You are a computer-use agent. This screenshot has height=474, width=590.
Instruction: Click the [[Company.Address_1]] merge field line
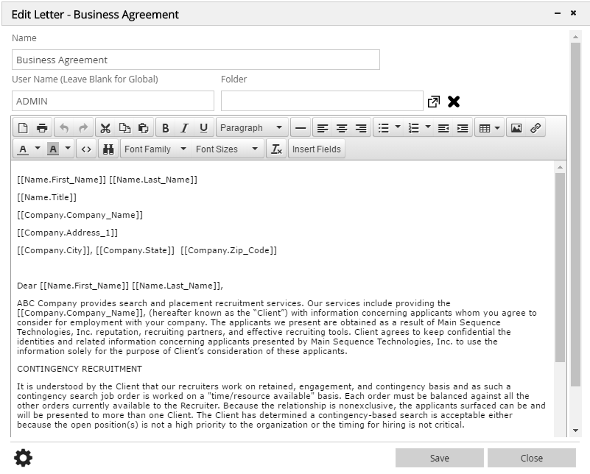(x=67, y=233)
